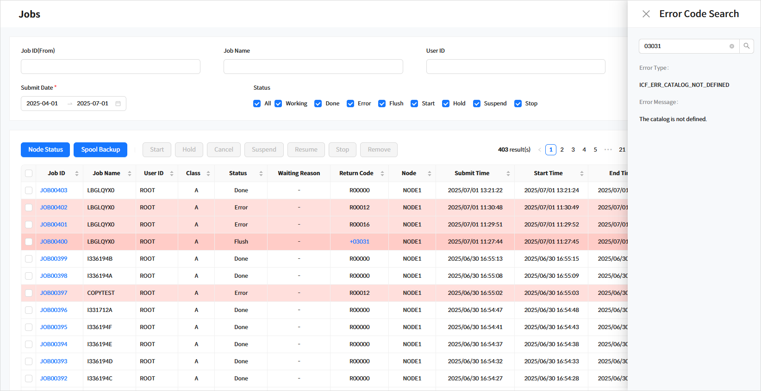The image size is (761, 391).
Task: Sort the table by Job ID
Action: [77, 173]
